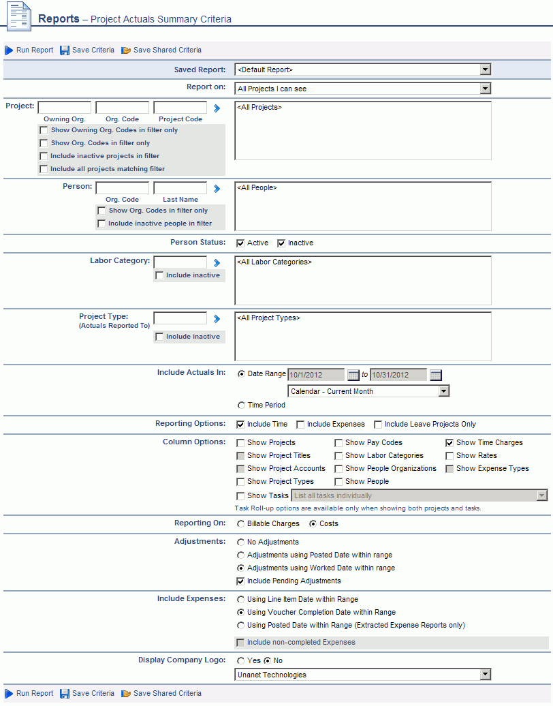
Task: Toggle the Include Expenses checkbox
Action: [300, 425]
